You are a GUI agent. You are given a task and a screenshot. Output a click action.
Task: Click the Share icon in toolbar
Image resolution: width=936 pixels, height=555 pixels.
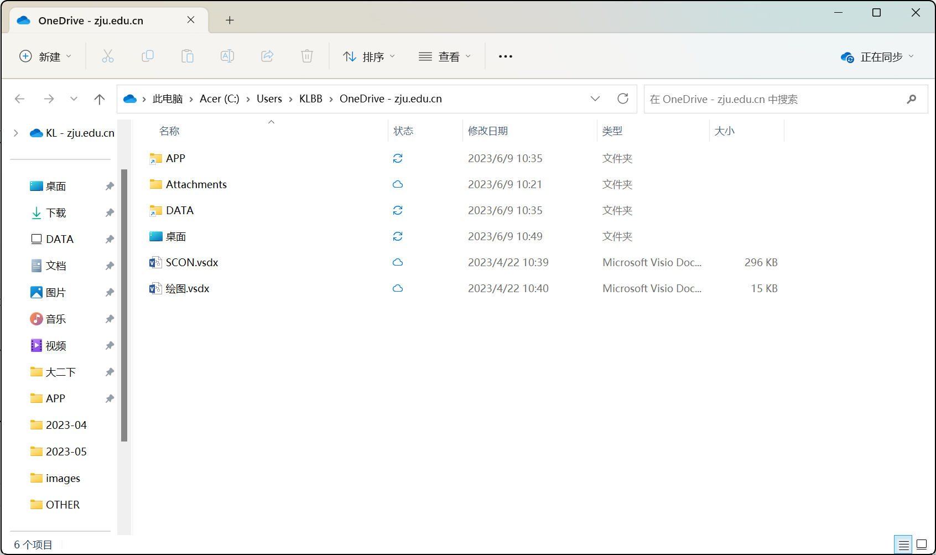click(267, 56)
